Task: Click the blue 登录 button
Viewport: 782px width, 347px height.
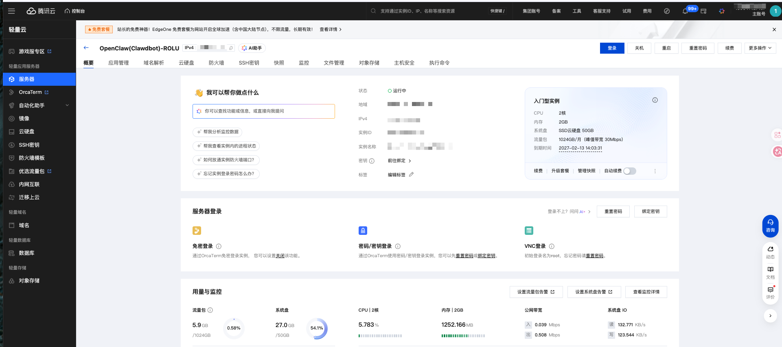Action: point(612,48)
